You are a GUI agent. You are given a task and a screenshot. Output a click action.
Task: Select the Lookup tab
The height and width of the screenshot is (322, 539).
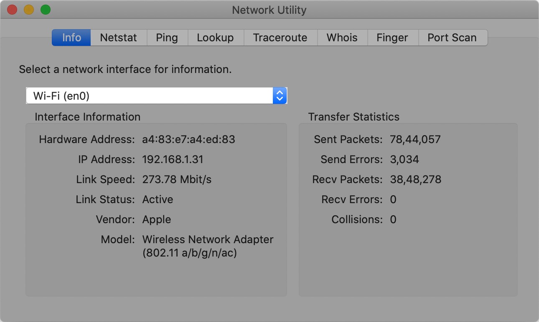click(x=216, y=38)
